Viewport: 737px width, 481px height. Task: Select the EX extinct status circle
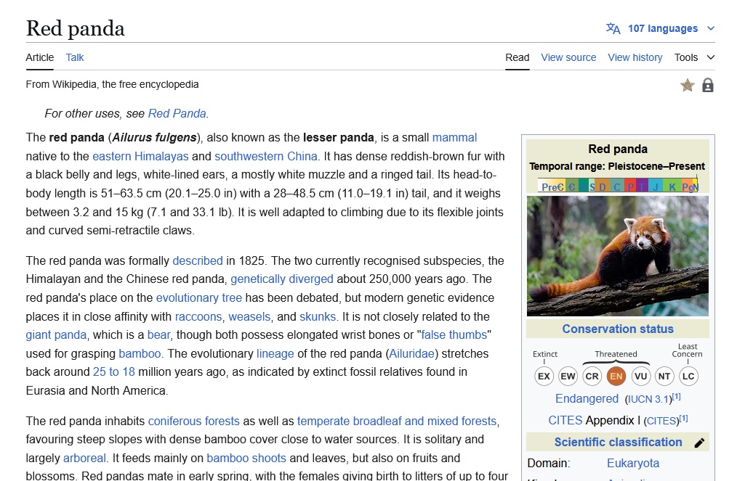point(544,377)
